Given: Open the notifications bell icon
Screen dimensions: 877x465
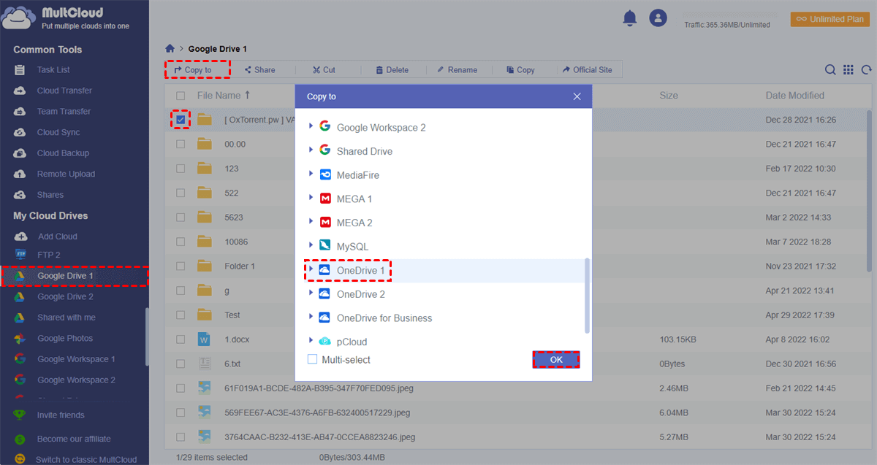Looking at the screenshot, I should [x=629, y=18].
